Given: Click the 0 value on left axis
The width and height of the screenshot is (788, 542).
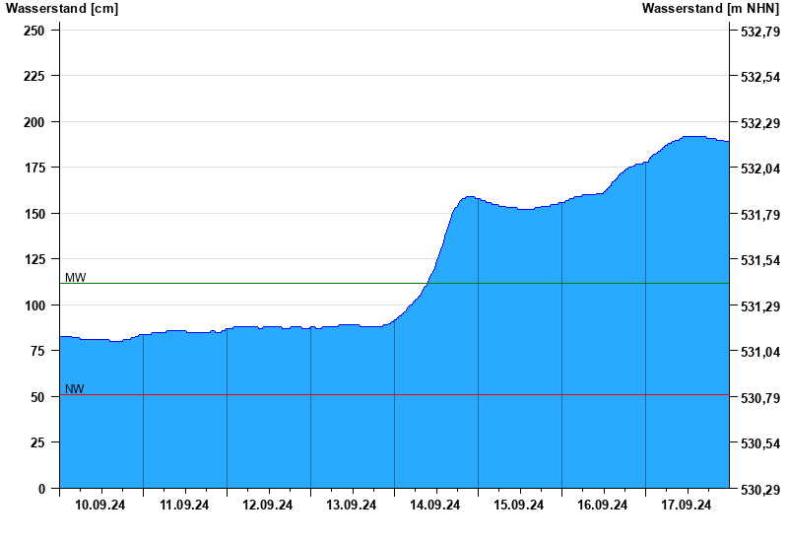Looking at the screenshot, I should click(x=41, y=489).
